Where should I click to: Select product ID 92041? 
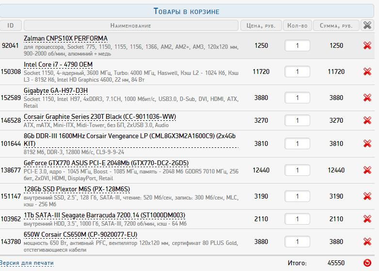tap(10, 45)
